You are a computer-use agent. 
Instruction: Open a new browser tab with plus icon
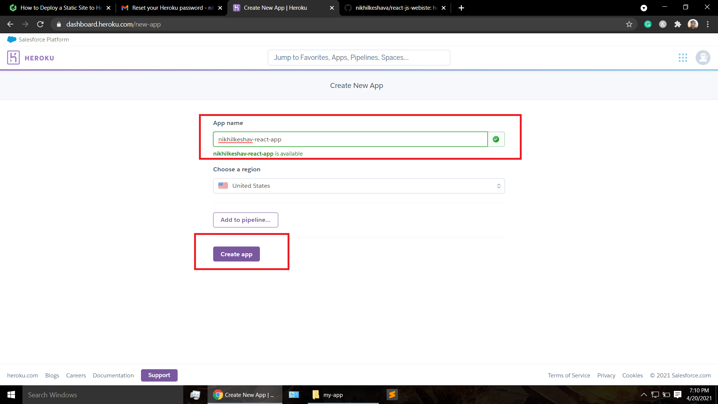tap(461, 8)
